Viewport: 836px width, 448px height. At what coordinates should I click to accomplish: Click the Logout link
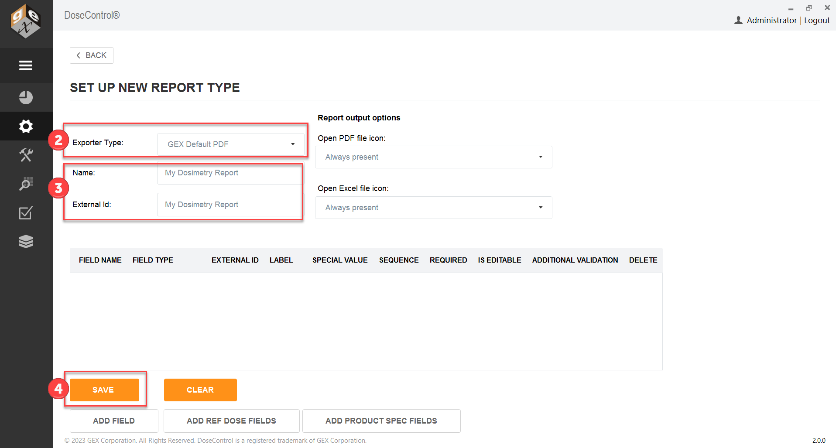[817, 20]
